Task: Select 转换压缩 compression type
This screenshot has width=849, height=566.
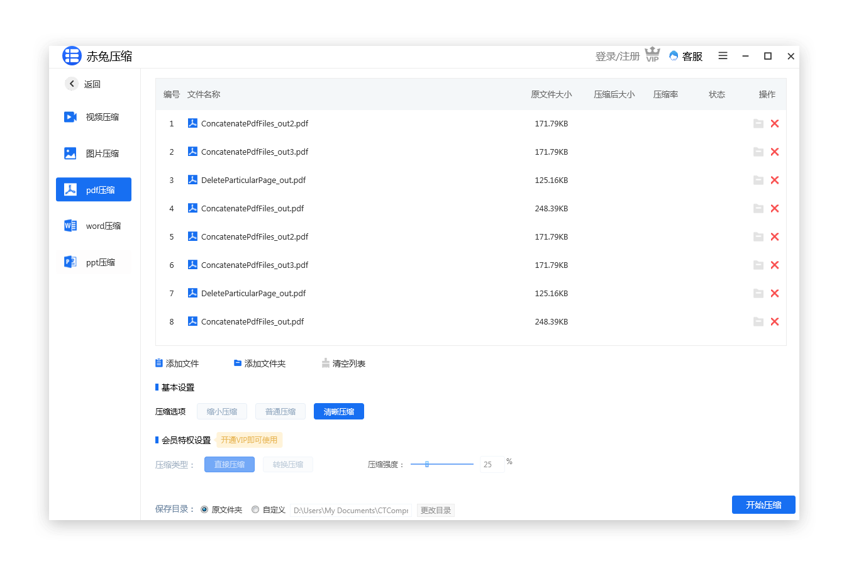Action: click(288, 464)
